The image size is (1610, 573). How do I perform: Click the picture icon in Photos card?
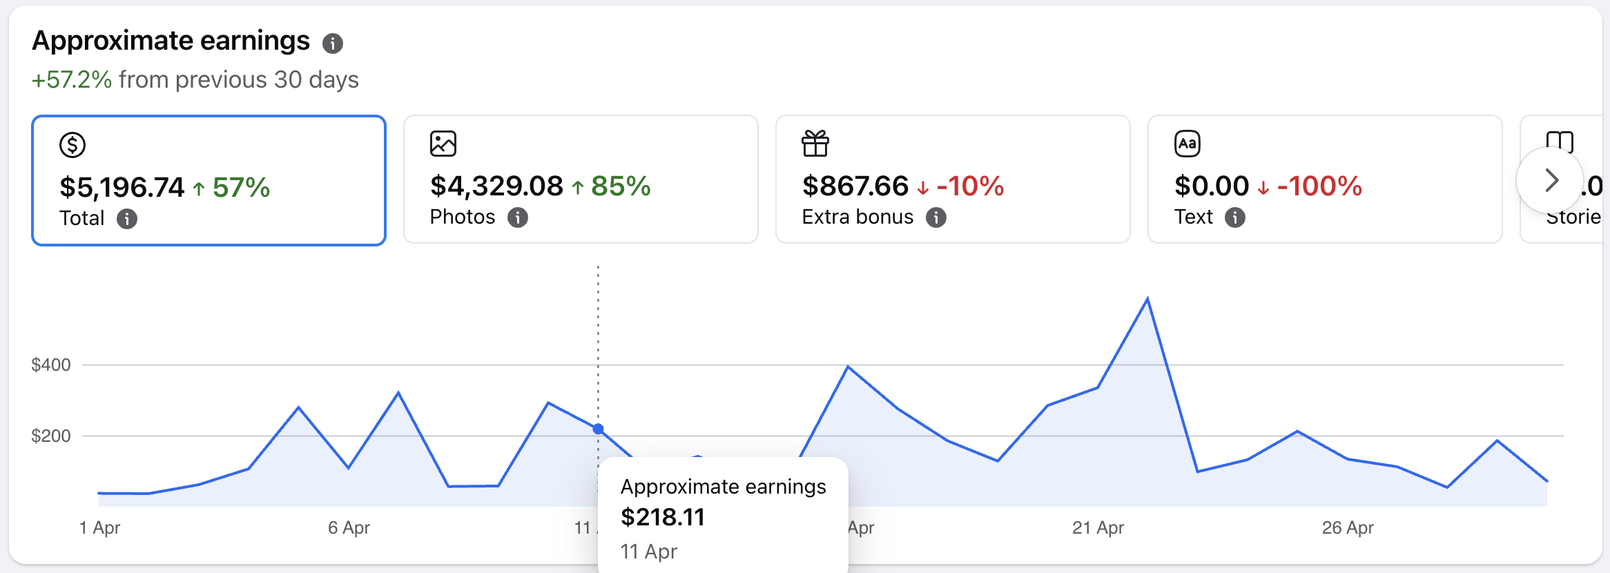[443, 144]
